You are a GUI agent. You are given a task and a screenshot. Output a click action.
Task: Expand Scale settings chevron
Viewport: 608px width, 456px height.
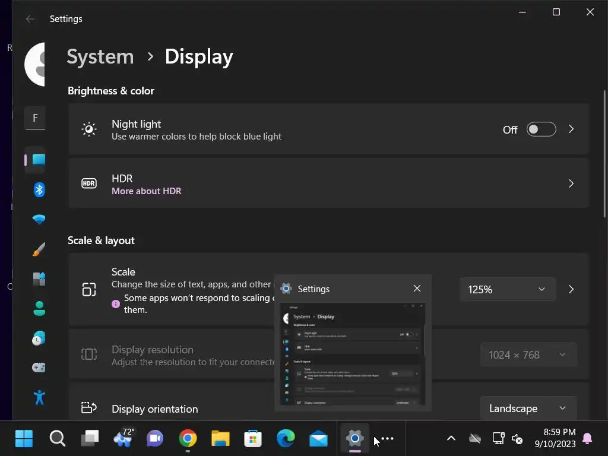pyautogui.click(x=571, y=289)
